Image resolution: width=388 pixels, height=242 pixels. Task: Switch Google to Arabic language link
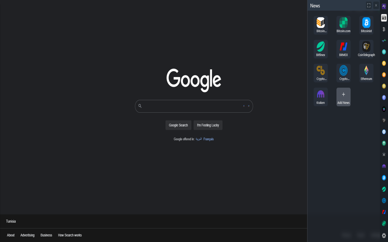pyautogui.click(x=199, y=139)
